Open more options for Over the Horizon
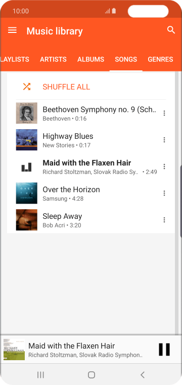The width and height of the screenshot is (182, 385). 164,193
